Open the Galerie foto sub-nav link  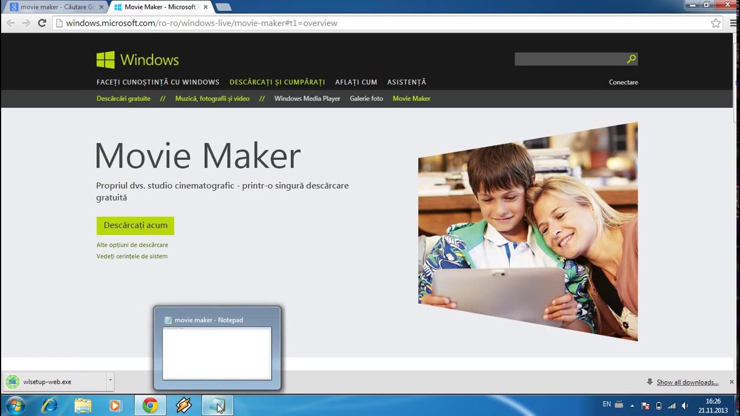(x=367, y=98)
